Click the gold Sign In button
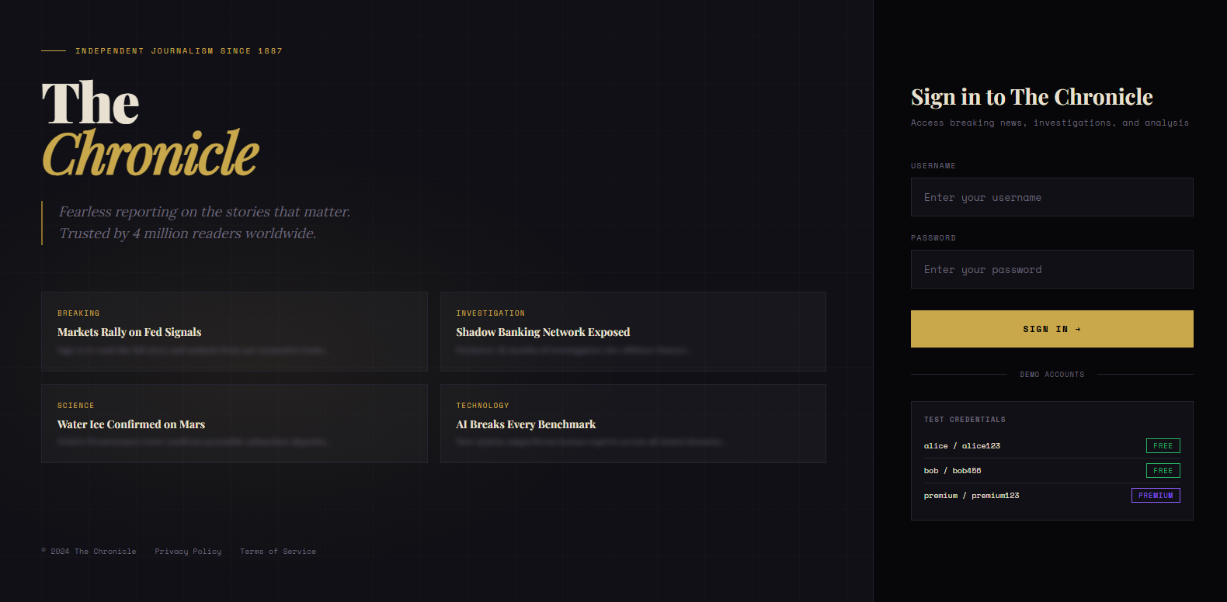Image resolution: width=1227 pixels, height=602 pixels. 1051,329
